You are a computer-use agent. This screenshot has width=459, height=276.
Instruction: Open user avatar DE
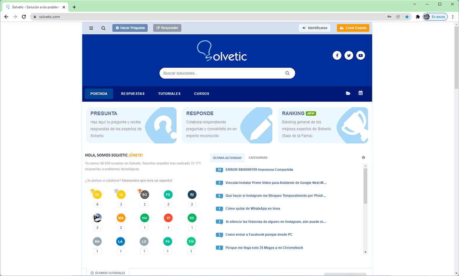(x=192, y=218)
